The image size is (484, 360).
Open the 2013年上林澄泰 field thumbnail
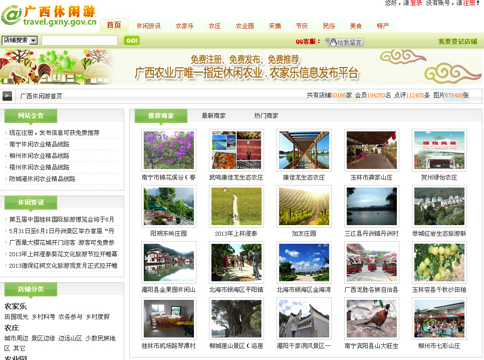tap(236, 207)
